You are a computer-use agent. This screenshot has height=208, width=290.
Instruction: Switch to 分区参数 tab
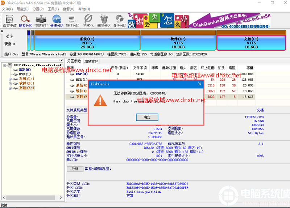(74, 61)
